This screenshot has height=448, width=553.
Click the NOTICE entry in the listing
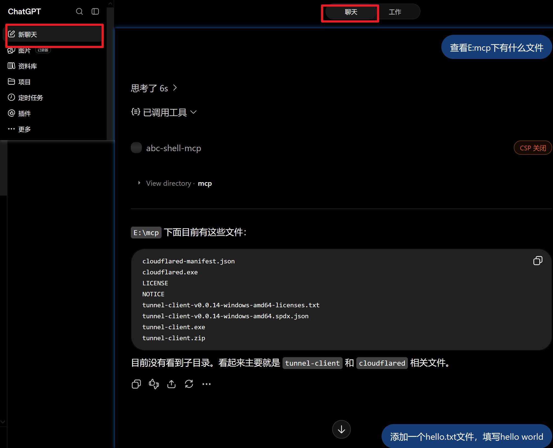click(x=153, y=294)
